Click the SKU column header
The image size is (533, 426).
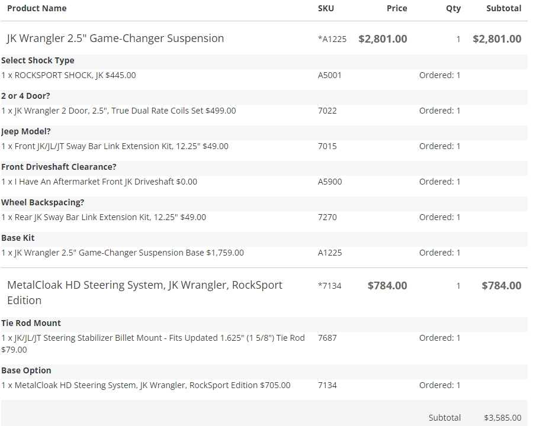326,8
